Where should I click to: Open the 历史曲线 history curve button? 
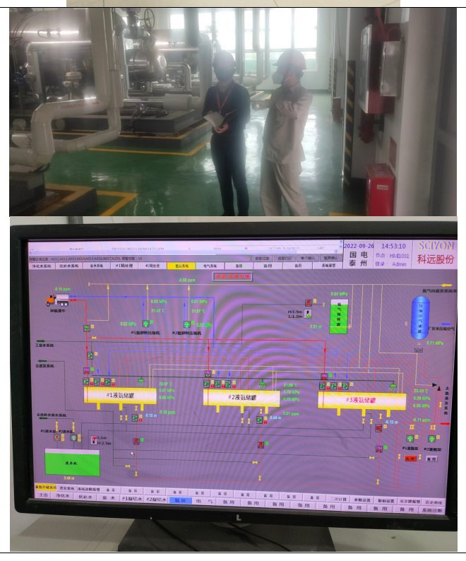tap(431, 500)
